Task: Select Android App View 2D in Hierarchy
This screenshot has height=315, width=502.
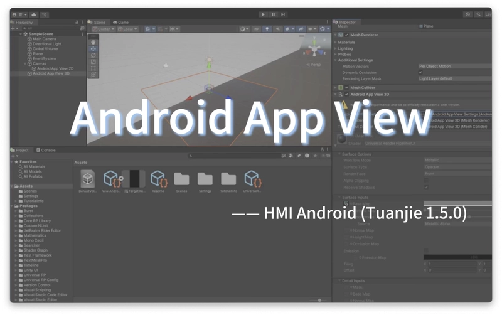Action: [x=55, y=68]
